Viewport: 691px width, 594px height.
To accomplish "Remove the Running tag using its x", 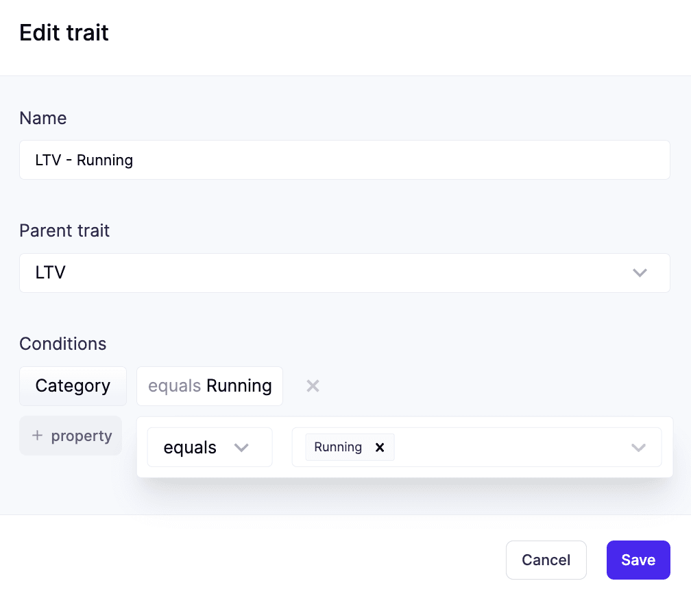I will (x=380, y=447).
